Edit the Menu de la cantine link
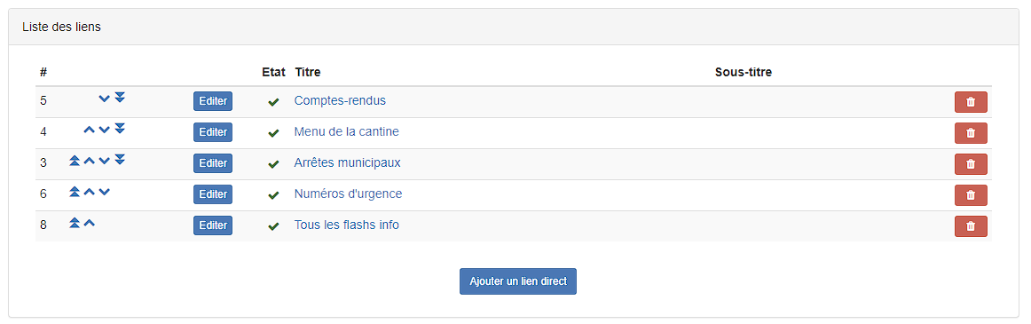This screenshot has width=1031, height=324. click(x=212, y=132)
